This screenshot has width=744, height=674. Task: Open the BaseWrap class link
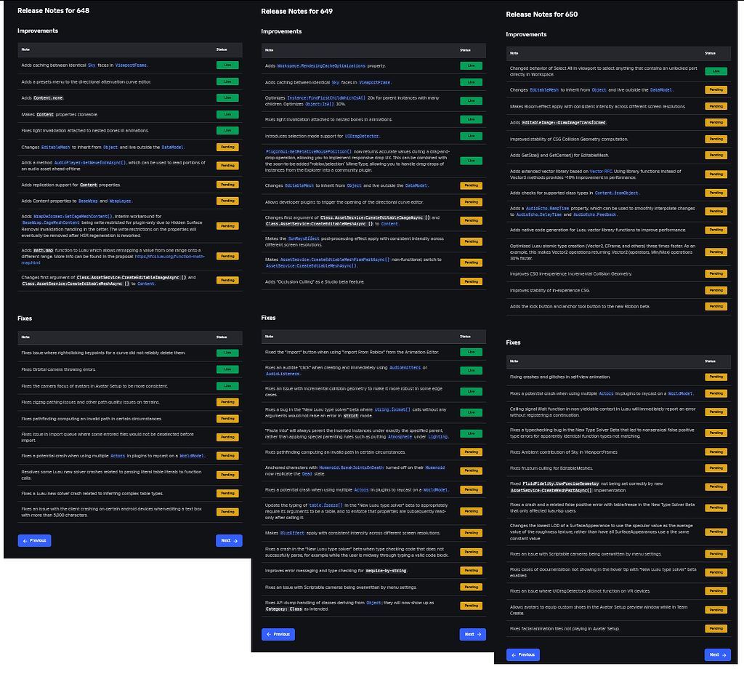click(x=88, y=201)
